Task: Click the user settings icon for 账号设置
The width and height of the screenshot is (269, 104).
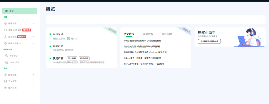Action: 6,75
